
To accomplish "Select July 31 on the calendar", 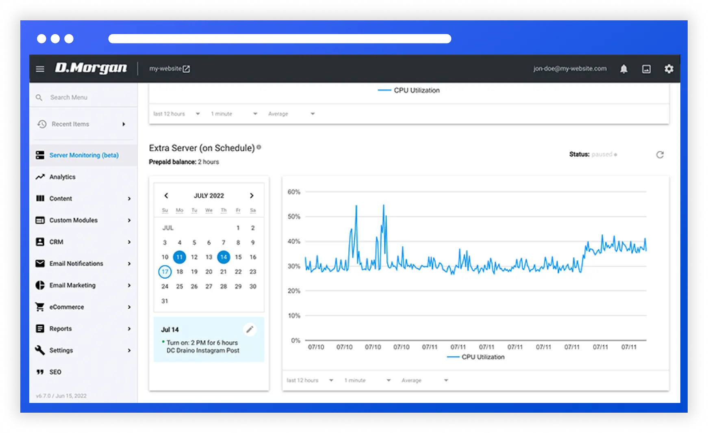I will click(x=165, y=301).
